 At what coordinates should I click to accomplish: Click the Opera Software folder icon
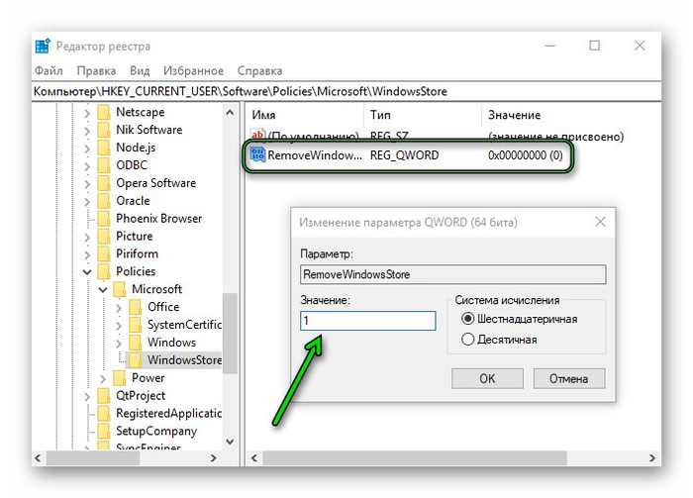tap(104, 183)
